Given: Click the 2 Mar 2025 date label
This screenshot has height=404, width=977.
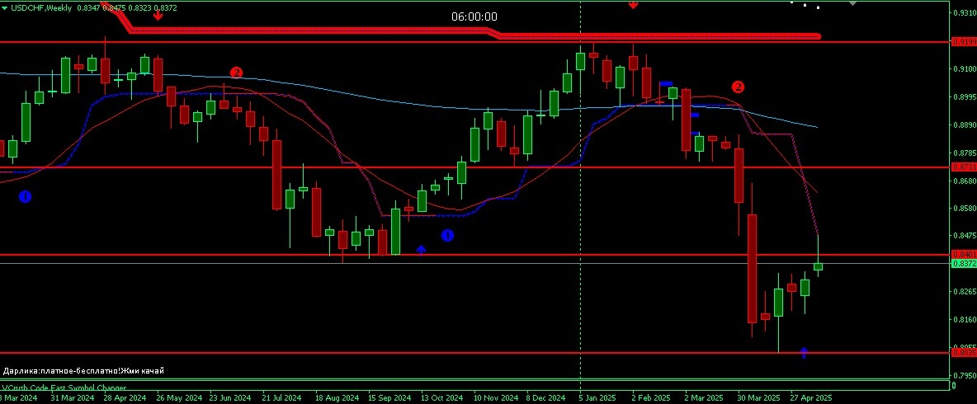Looking at the screenshot, I should pyautogui.click(x=703, y=397).
